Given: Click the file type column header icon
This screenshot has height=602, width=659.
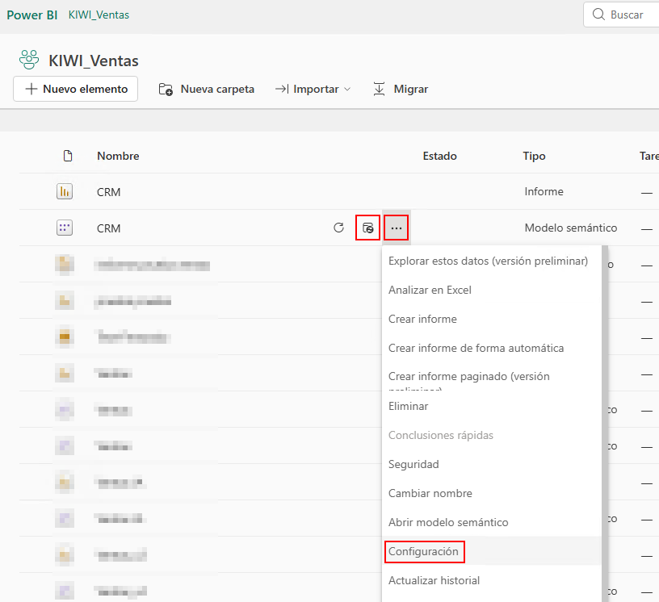Looking at the screenshot, I should coord(68,156).
